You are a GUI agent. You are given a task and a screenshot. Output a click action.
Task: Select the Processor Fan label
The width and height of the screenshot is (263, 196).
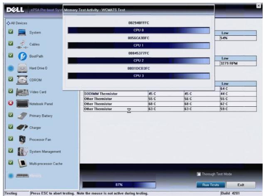point(40,140)
